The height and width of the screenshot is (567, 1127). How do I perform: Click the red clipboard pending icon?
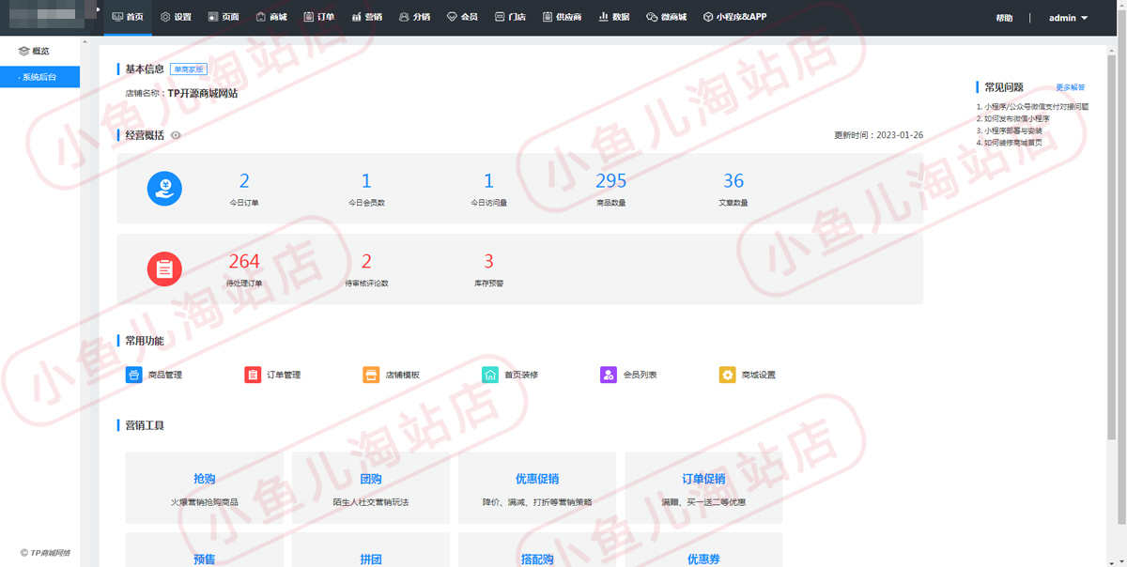click(164, 269)
